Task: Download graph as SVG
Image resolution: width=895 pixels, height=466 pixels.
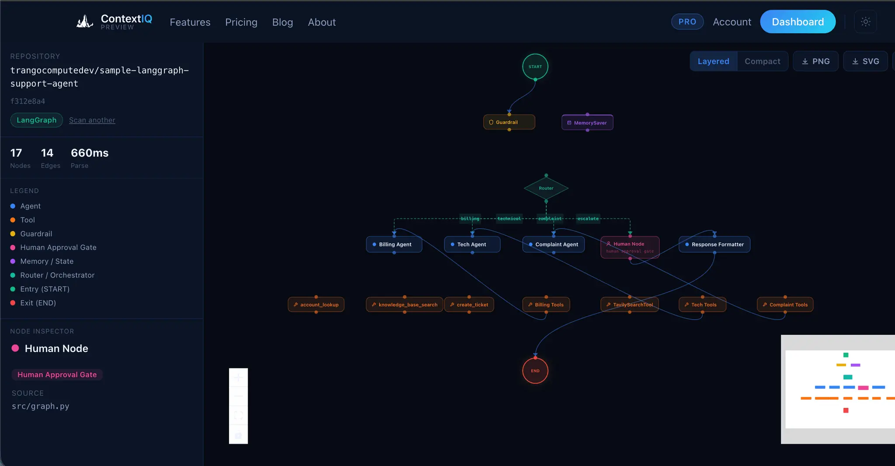Action: coord(865,61)
